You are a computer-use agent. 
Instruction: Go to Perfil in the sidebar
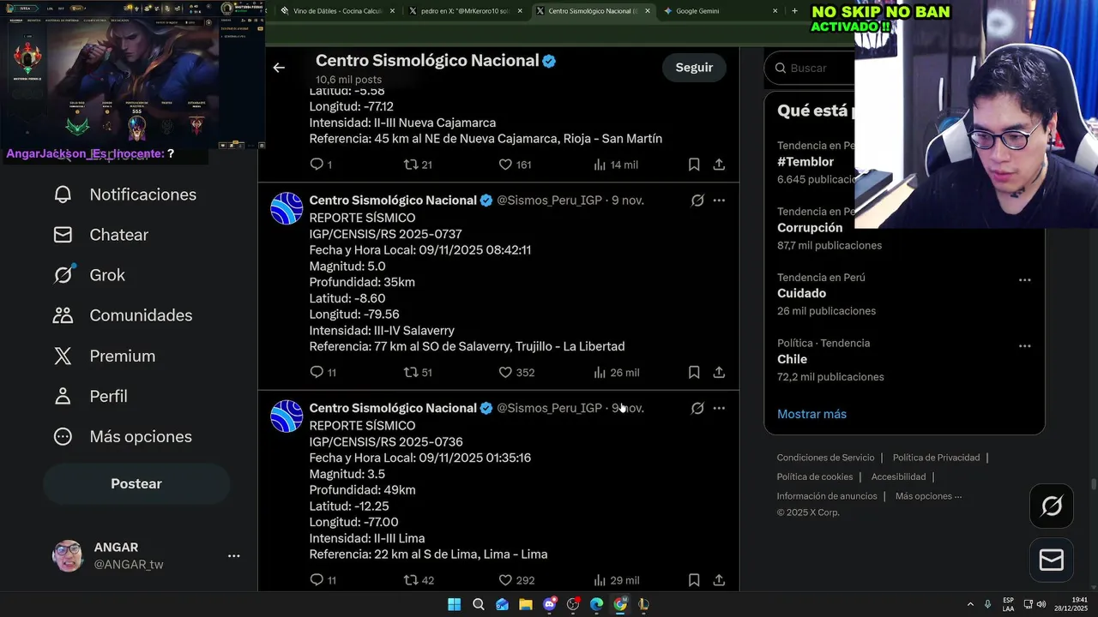pyautogui.click(x=89, y=396)
